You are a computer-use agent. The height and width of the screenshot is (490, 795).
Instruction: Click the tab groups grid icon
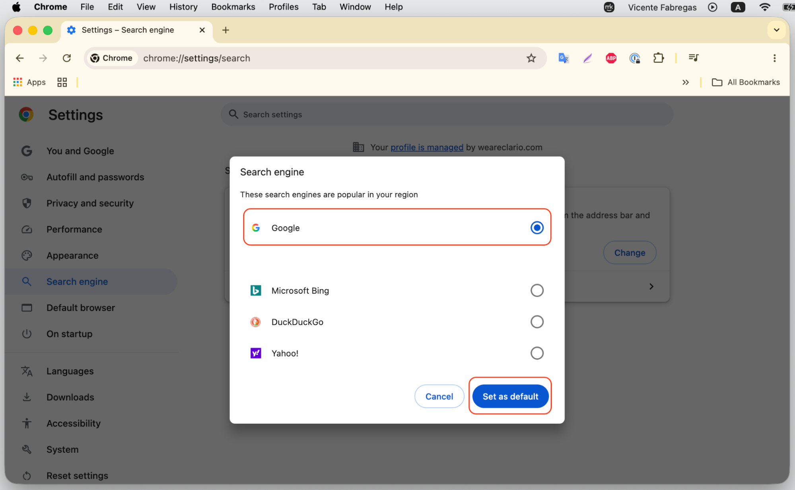[62, 82]
